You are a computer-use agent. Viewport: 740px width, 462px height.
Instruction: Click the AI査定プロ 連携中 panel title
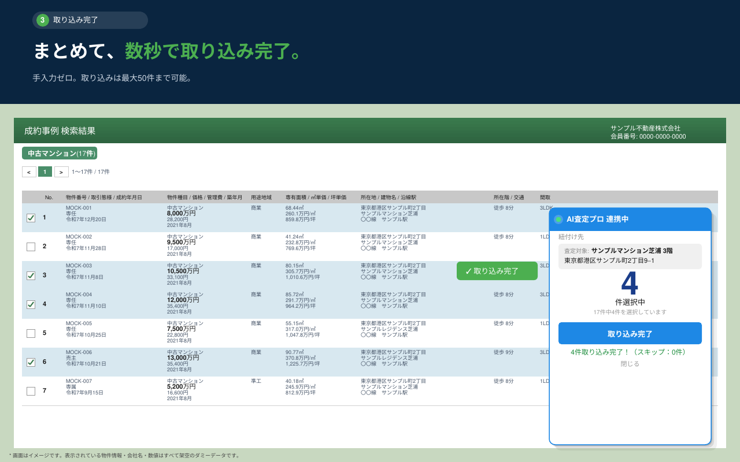597,219
